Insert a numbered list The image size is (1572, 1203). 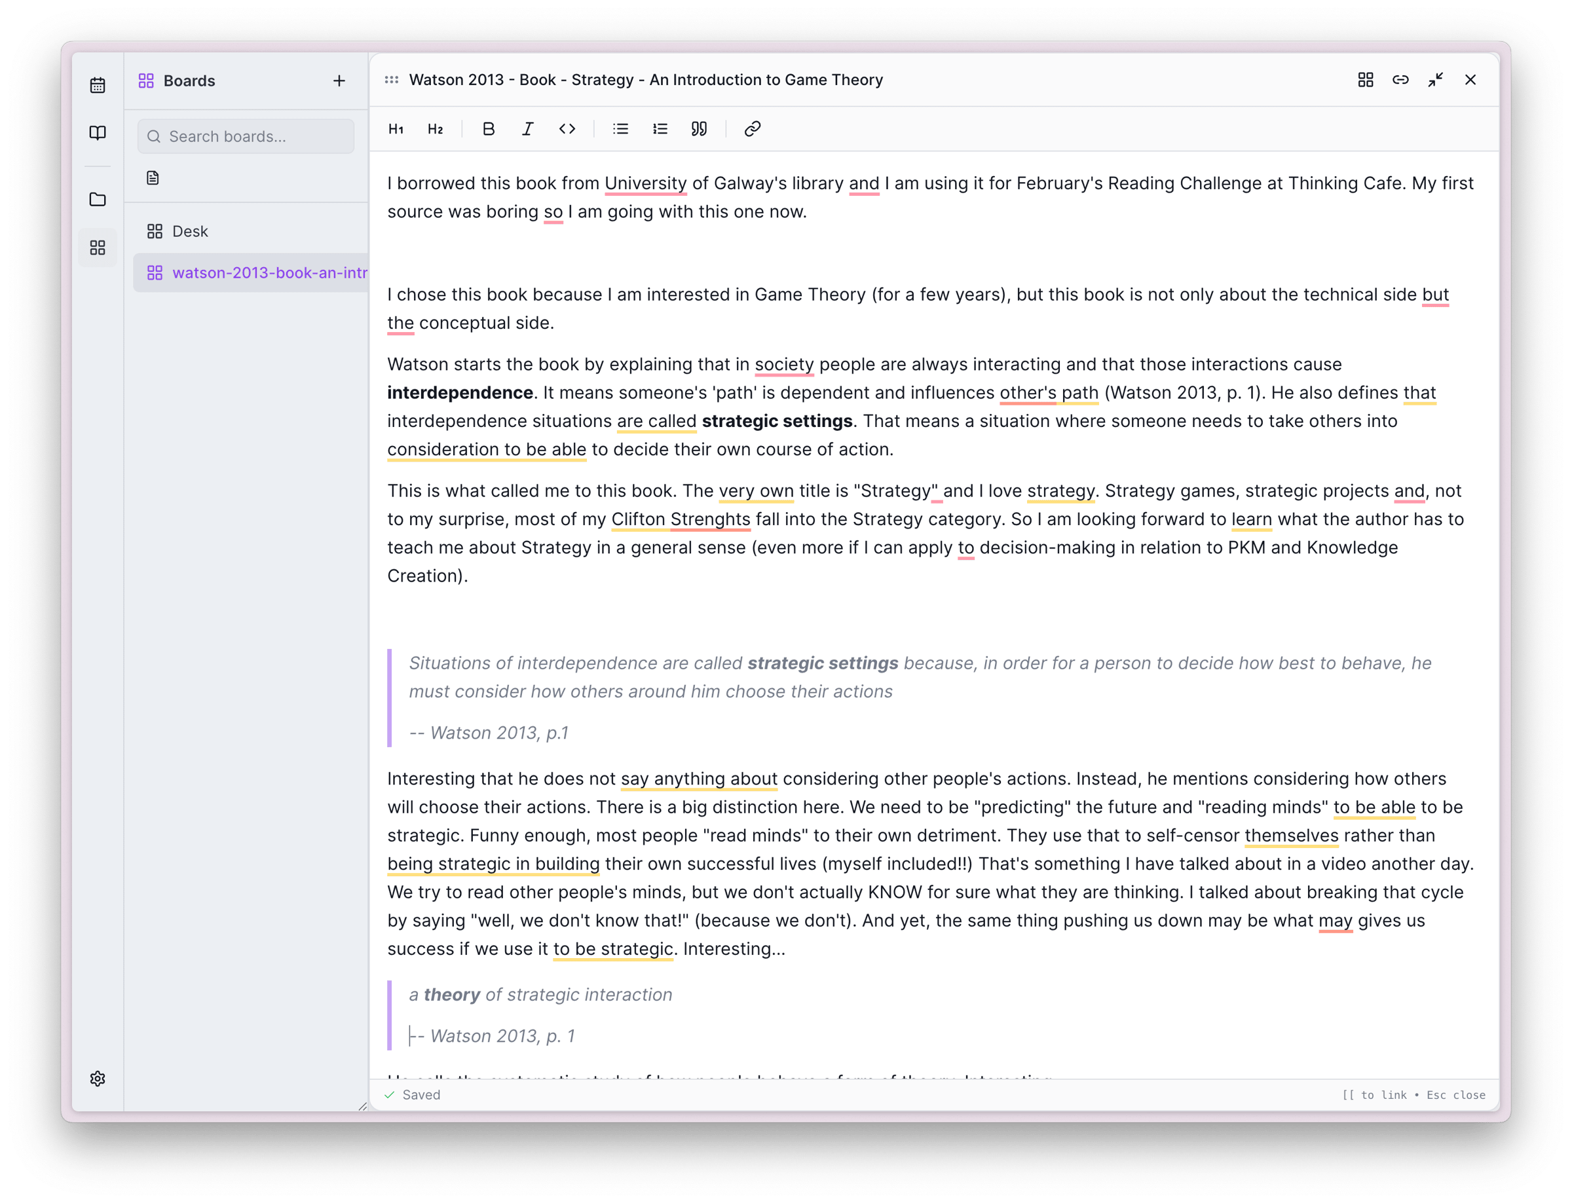click(660, 129)
